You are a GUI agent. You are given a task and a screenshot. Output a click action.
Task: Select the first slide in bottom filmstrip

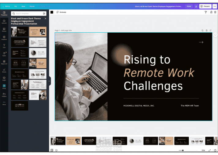[58, 141]
